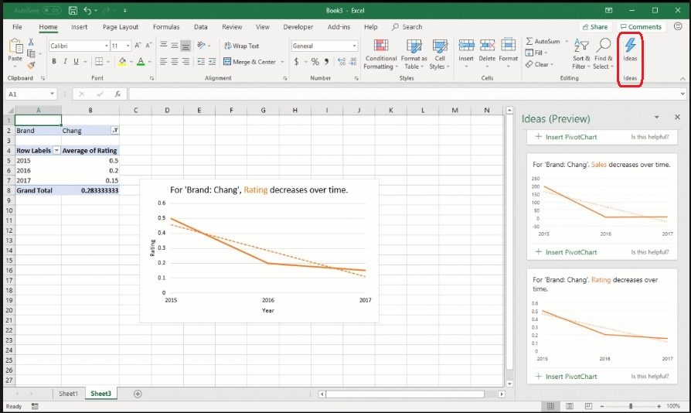Screen dimensions: 691x413
Task: Click the Save icon in title bar
Action: [x=73, y=11]
